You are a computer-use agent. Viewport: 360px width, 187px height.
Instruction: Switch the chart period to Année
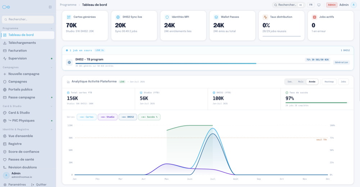[x=312, y=82]
